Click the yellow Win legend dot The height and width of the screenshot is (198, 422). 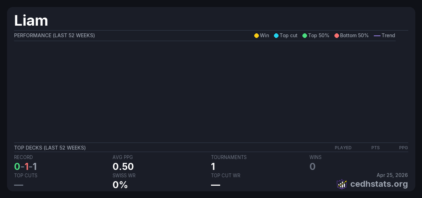(256, 35)
